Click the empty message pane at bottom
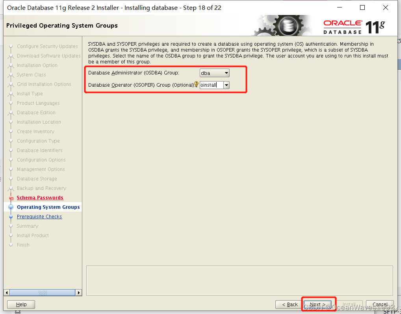401x314 pixels. tap(239, 281)
